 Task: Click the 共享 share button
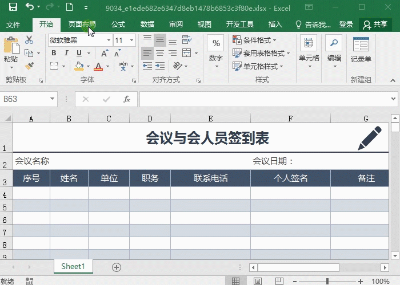pyautogui.click(x=375, y=25)
